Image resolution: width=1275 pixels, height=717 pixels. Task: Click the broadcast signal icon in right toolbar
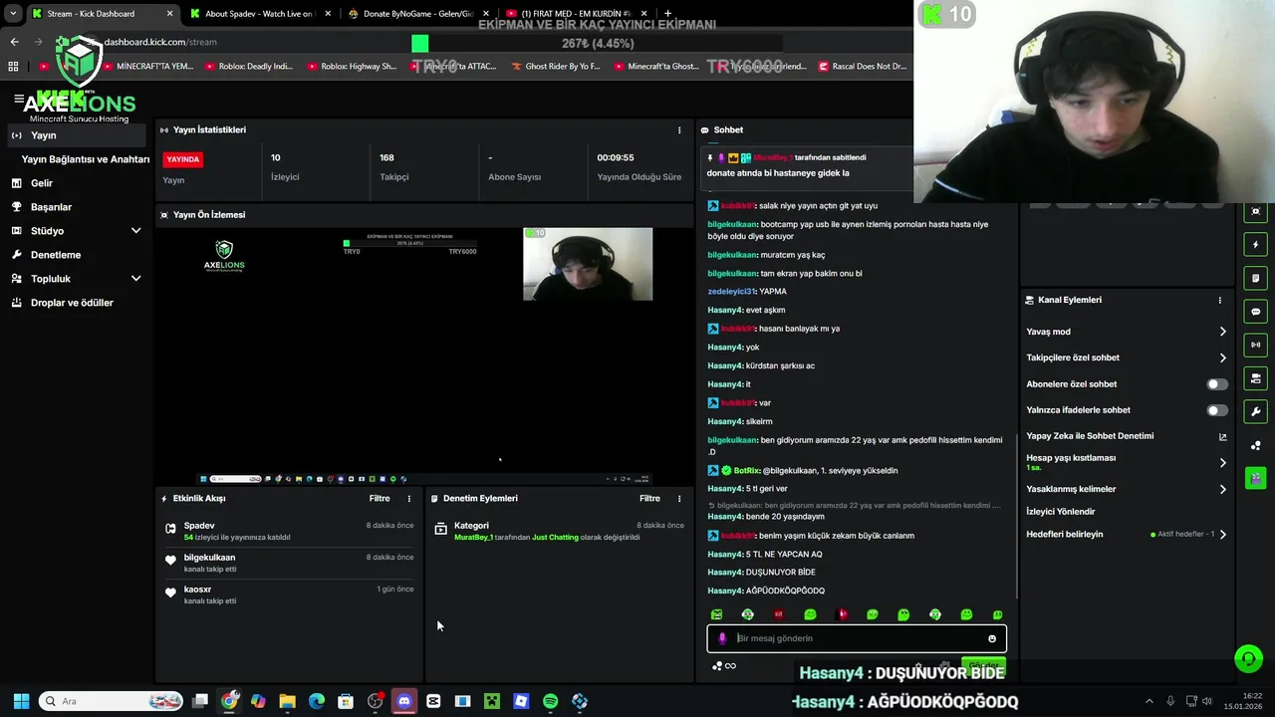pyautogui.click(x=1255, y=345)
